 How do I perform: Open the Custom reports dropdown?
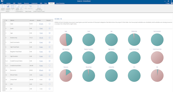click(x=12, y=8)
